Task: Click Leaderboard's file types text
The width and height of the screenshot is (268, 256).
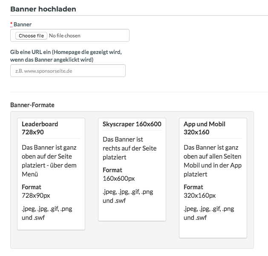Action: click(x=47, y=213)
